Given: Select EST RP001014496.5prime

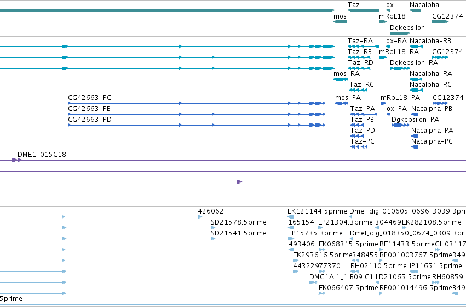Looking at the screenshot, I should tap(416, 288).
